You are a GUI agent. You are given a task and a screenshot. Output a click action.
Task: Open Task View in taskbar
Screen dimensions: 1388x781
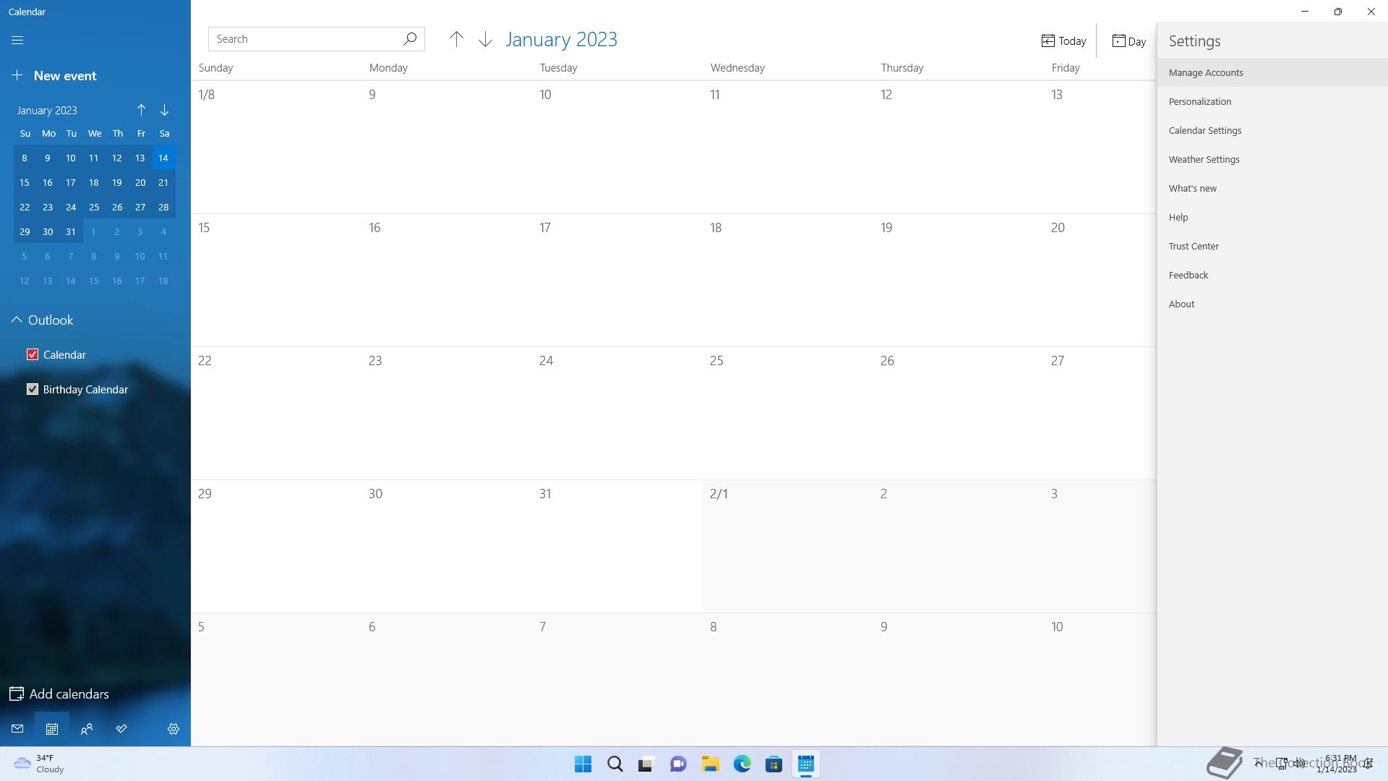tap(646, 764)
